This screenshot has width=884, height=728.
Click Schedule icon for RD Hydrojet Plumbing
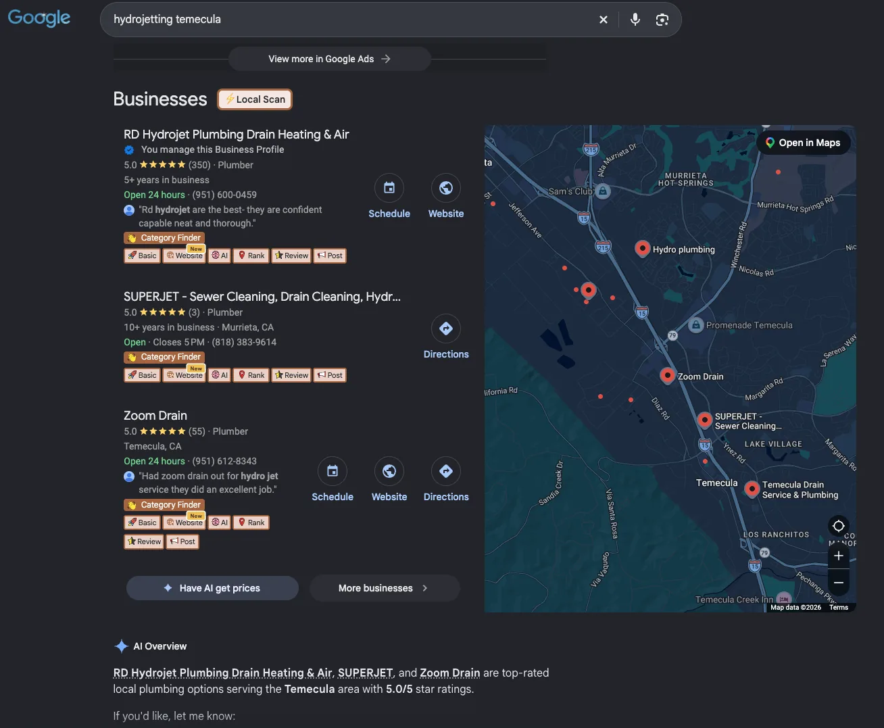[x=389, y=188]
